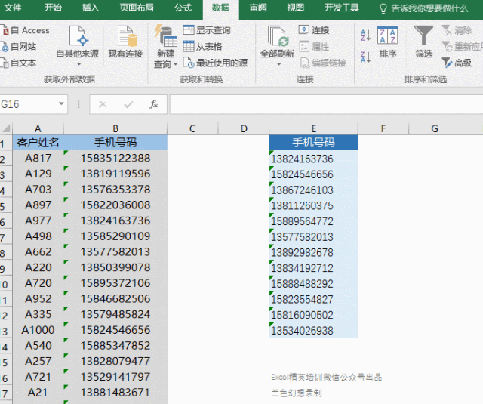Open the File (文件) tab
This screenshot has height=404, width=483.
click(x=13, y=8)
